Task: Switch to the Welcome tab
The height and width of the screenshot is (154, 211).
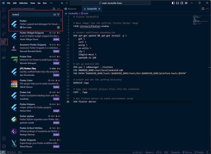Action: tap(72, 8)
